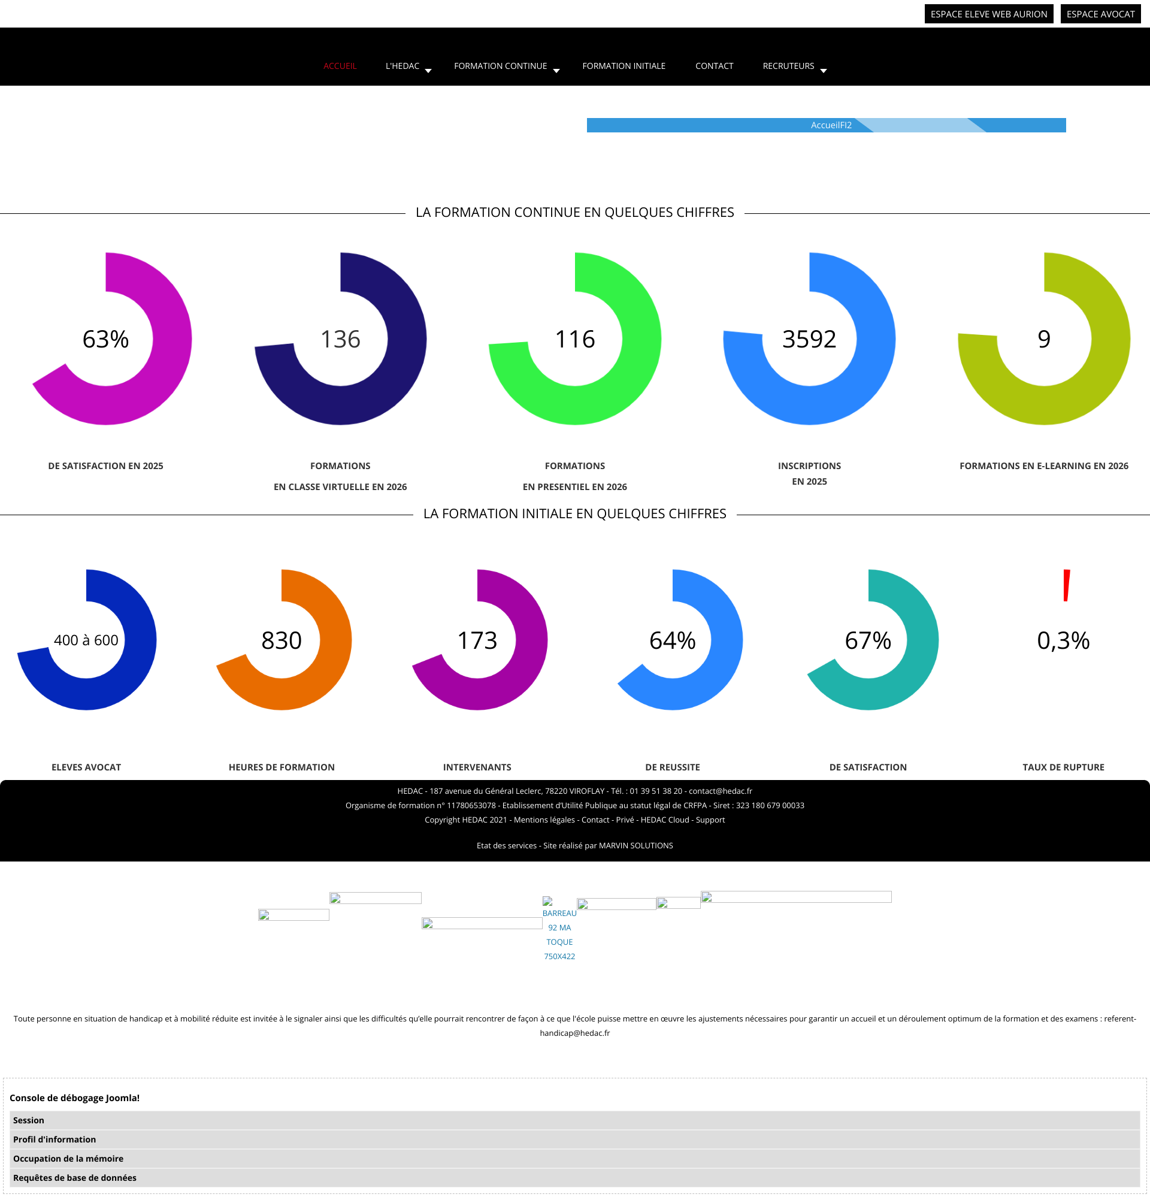The image size is (1150, 1197).
Task: Expand the L'HEDAC dropdown arrow
Action: pyautogui.click(x=428, y=71)
